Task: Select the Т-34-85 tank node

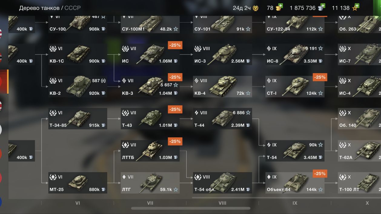Action: 78,118
